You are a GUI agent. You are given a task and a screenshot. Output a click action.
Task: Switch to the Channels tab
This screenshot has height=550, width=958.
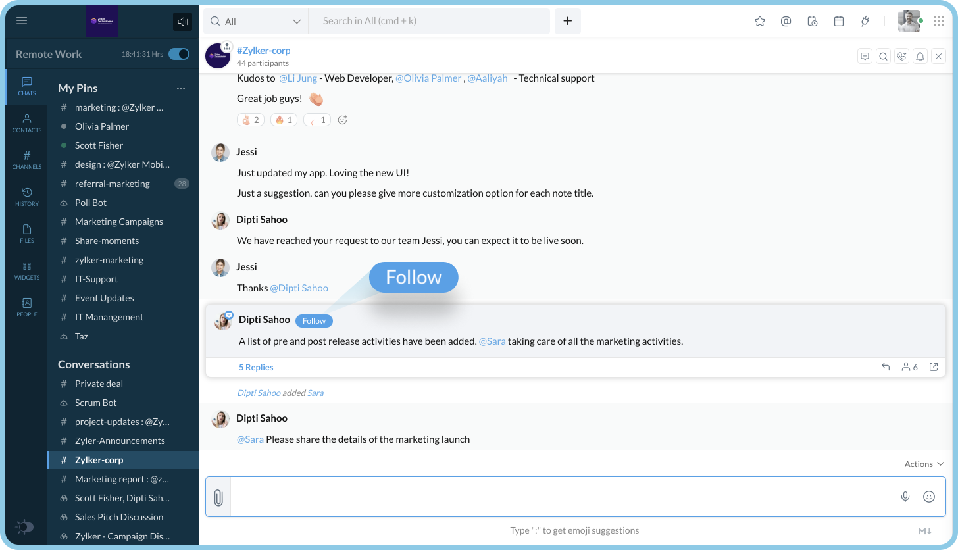pos(27,159)
